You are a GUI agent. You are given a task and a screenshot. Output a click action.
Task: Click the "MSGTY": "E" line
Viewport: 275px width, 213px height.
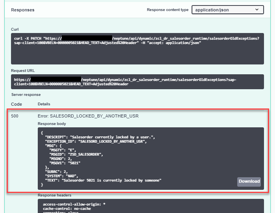coord(63,150)
